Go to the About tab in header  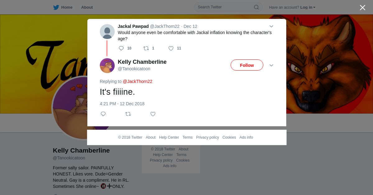click(87, 7)
